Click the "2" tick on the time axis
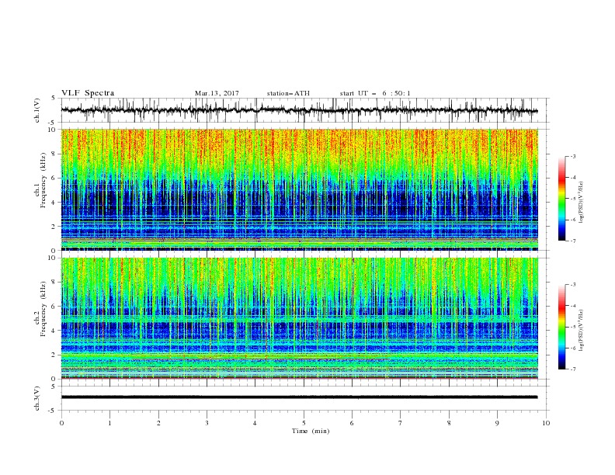615x475 pixels. [x=158, y=423]
